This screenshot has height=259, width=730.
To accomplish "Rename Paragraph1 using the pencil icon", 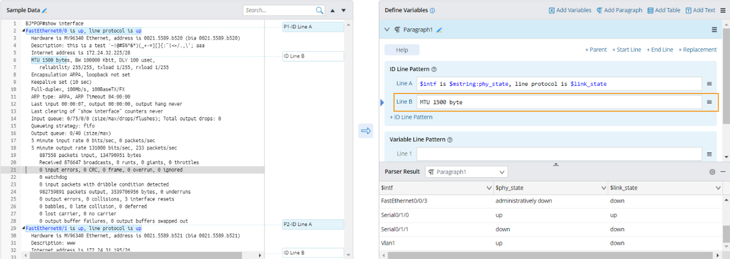I will click(439, 30).
